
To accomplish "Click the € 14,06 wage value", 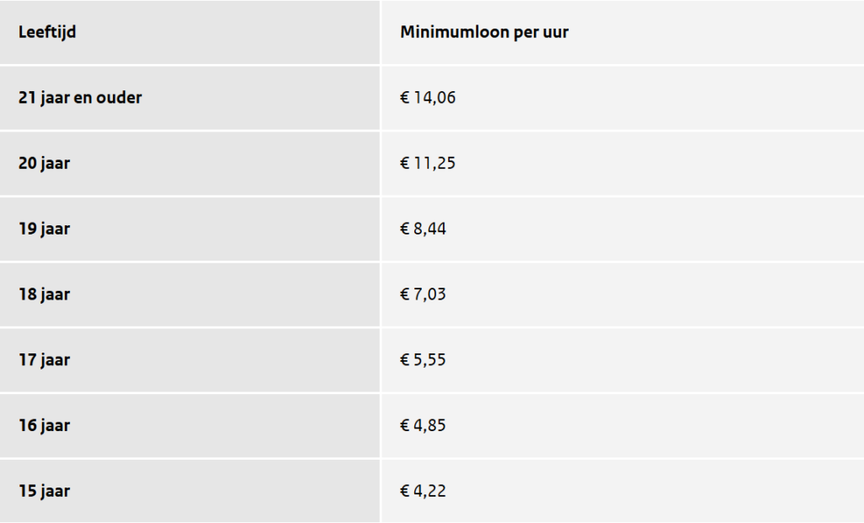I will (428, 98).
